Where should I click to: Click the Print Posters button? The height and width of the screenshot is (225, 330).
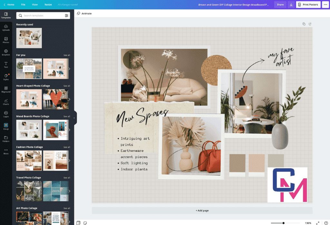pos(308,4)
